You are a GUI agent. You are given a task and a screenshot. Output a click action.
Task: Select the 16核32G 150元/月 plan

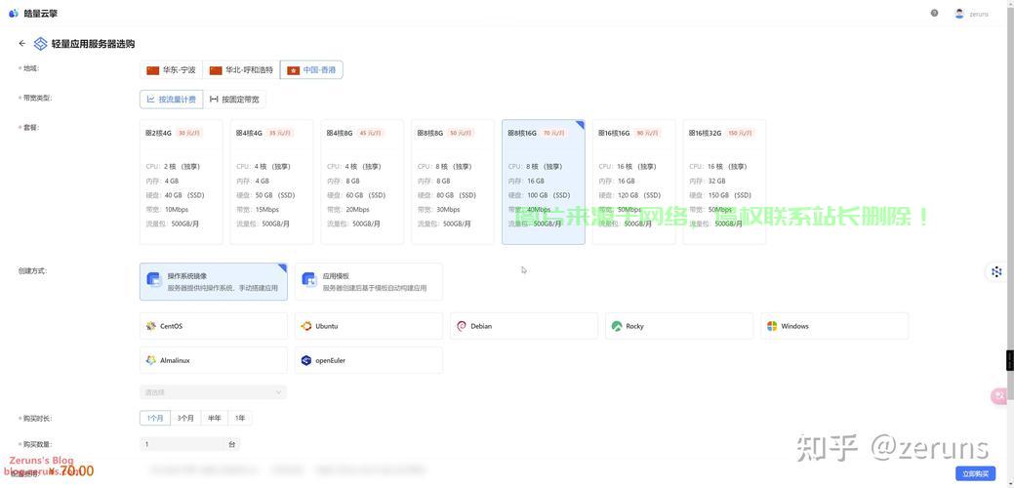coord(724,182)
